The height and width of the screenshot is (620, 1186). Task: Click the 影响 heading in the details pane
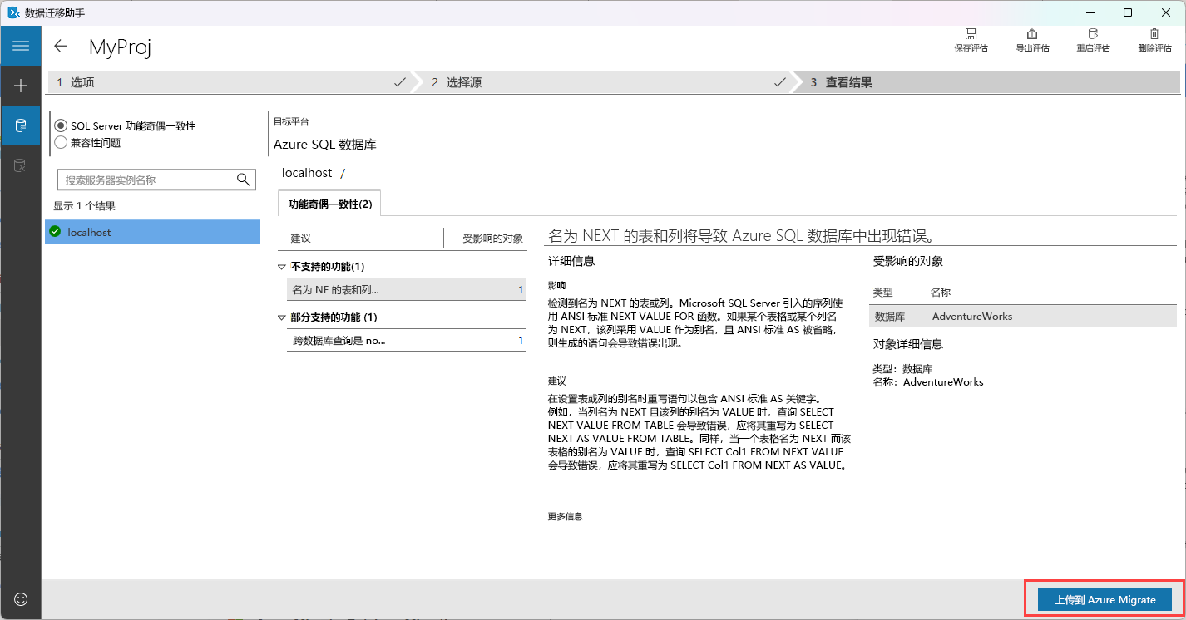point(556,284)
